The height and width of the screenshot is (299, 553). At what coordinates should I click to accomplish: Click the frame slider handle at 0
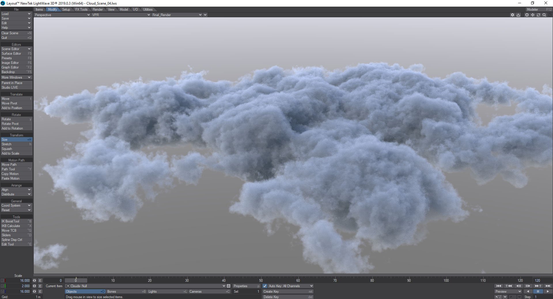(x=76, y=281)
